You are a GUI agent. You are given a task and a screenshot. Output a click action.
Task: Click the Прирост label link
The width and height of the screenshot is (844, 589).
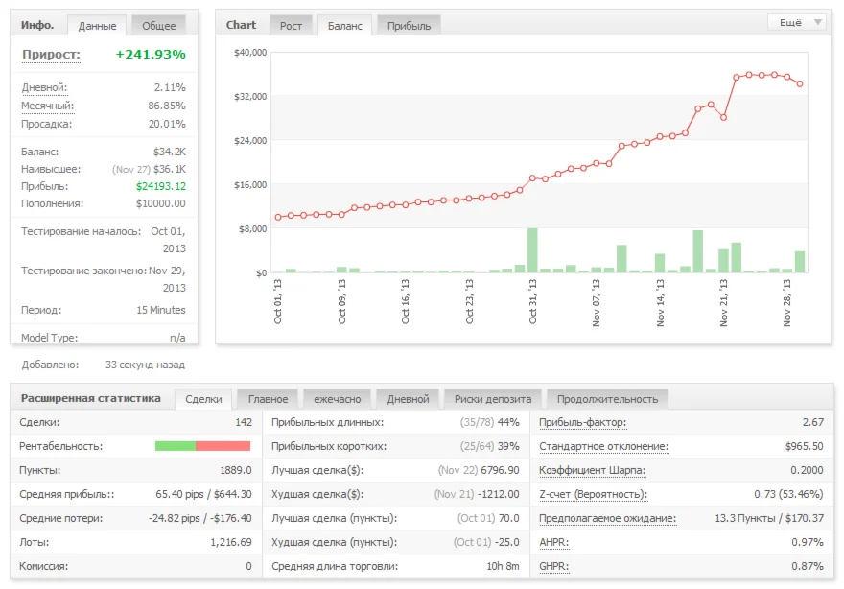pos(51,55)
